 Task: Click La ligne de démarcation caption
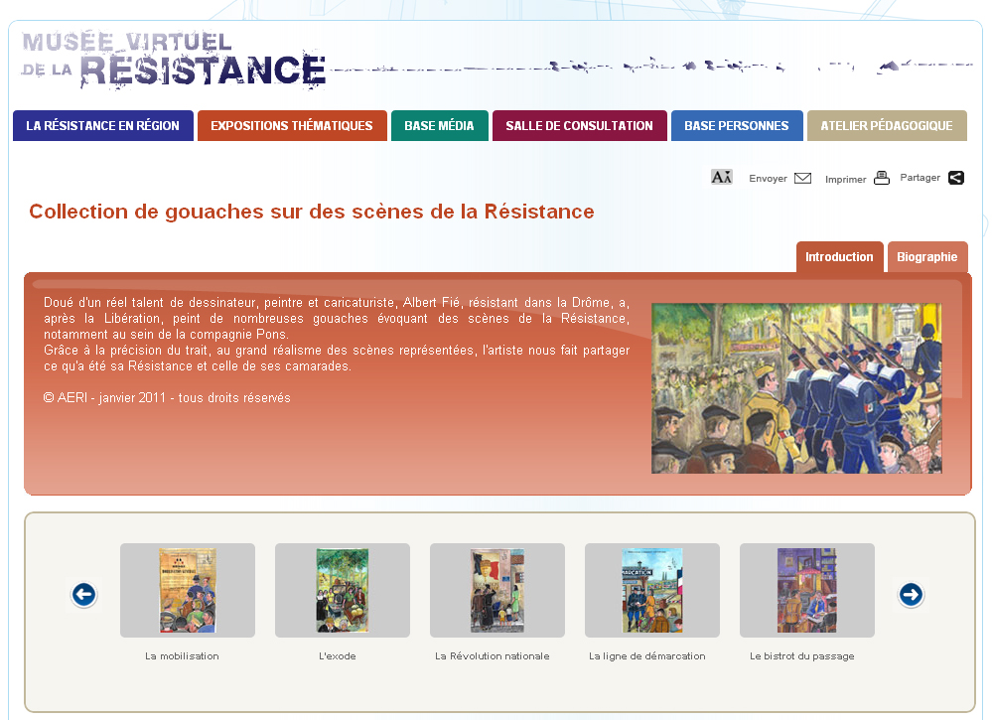(x=647, y=656)
